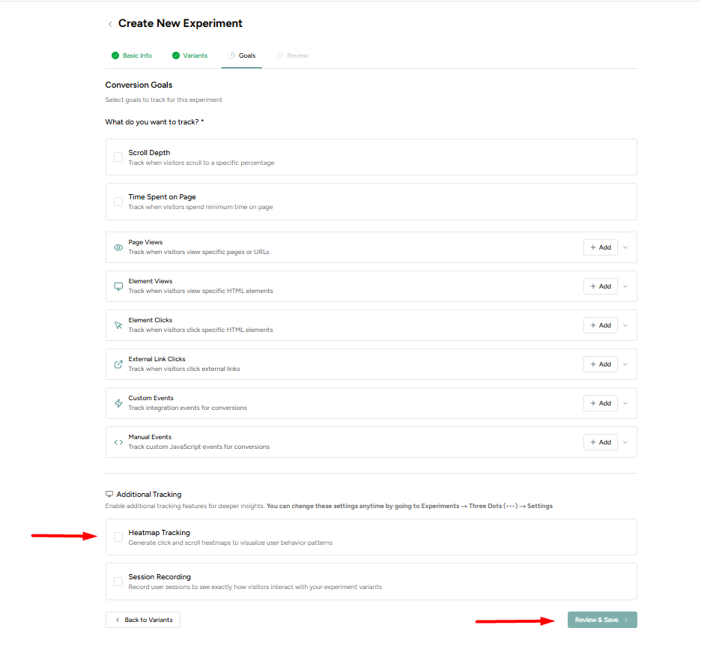Expand the Page Views goal options
This screenshot has height=646, width=701.
click(625, 247)
